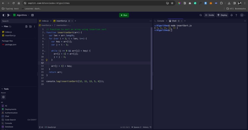248x130 pixels.
Task: Open the workspace search magnifier icon
Action: pyautogui.click(x=201, y=15)
